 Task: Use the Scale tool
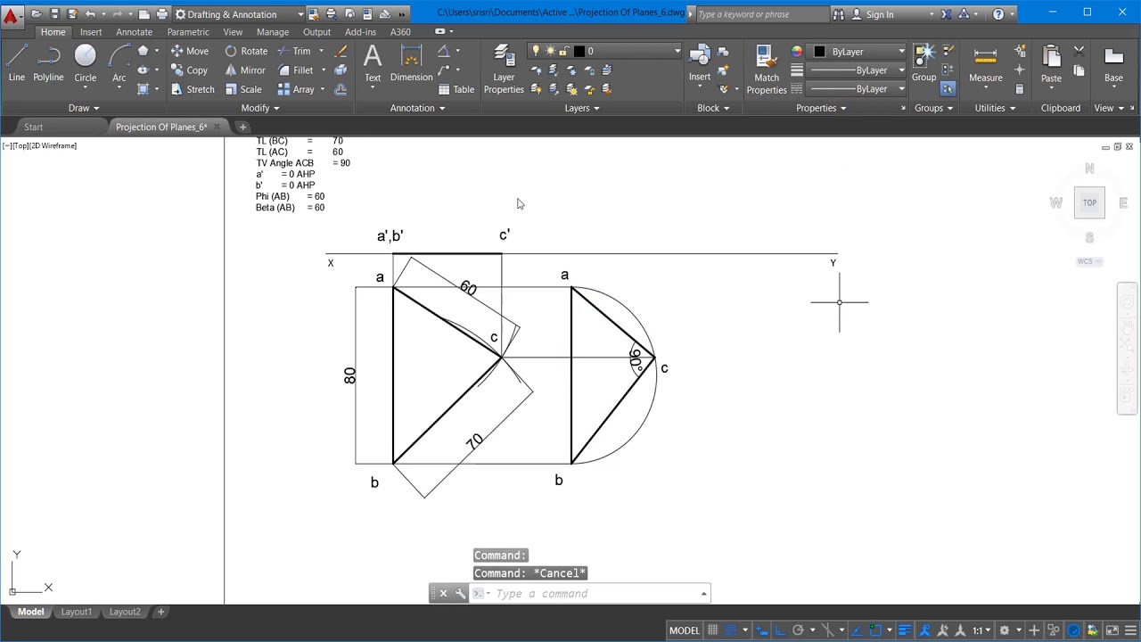[x=243, y=89]
